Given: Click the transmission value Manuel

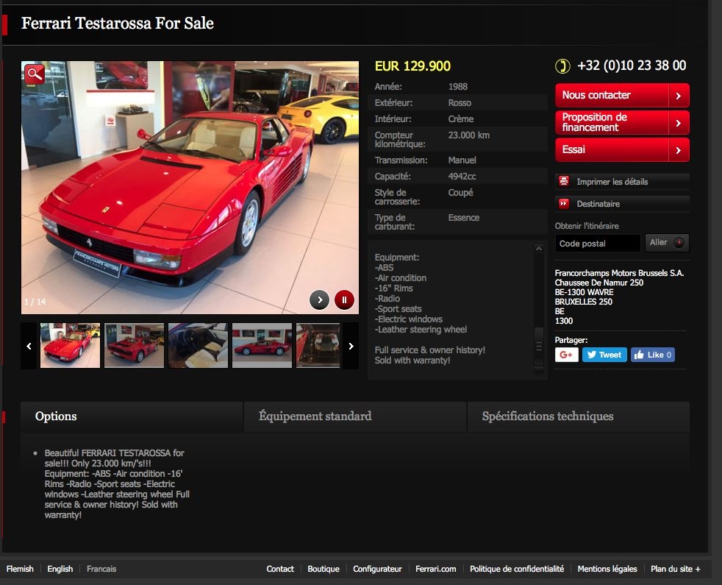Looking at the screenshot, I should tap(462, 160).
